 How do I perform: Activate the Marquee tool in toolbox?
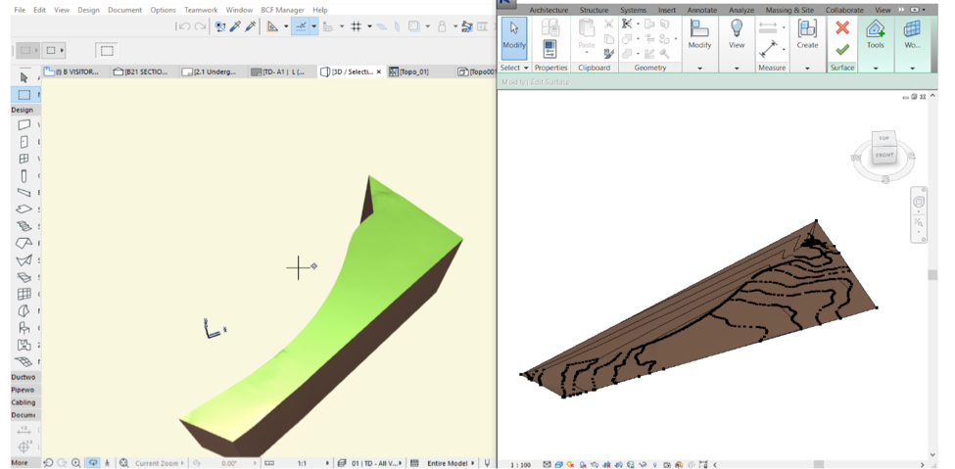point(24,95)
